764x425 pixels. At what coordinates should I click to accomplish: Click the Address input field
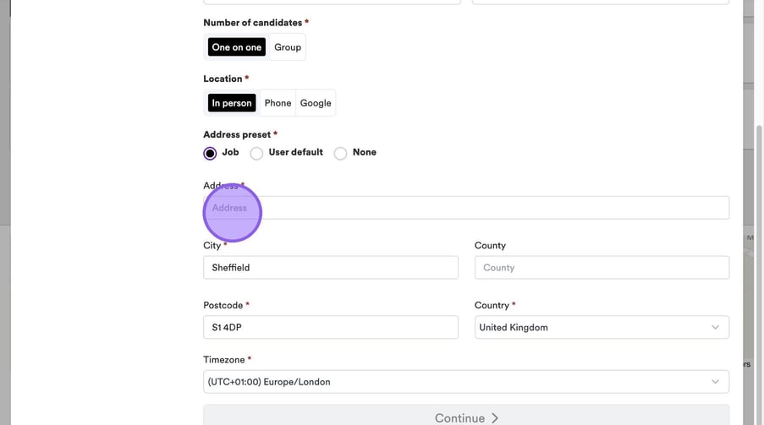point(465,208)
